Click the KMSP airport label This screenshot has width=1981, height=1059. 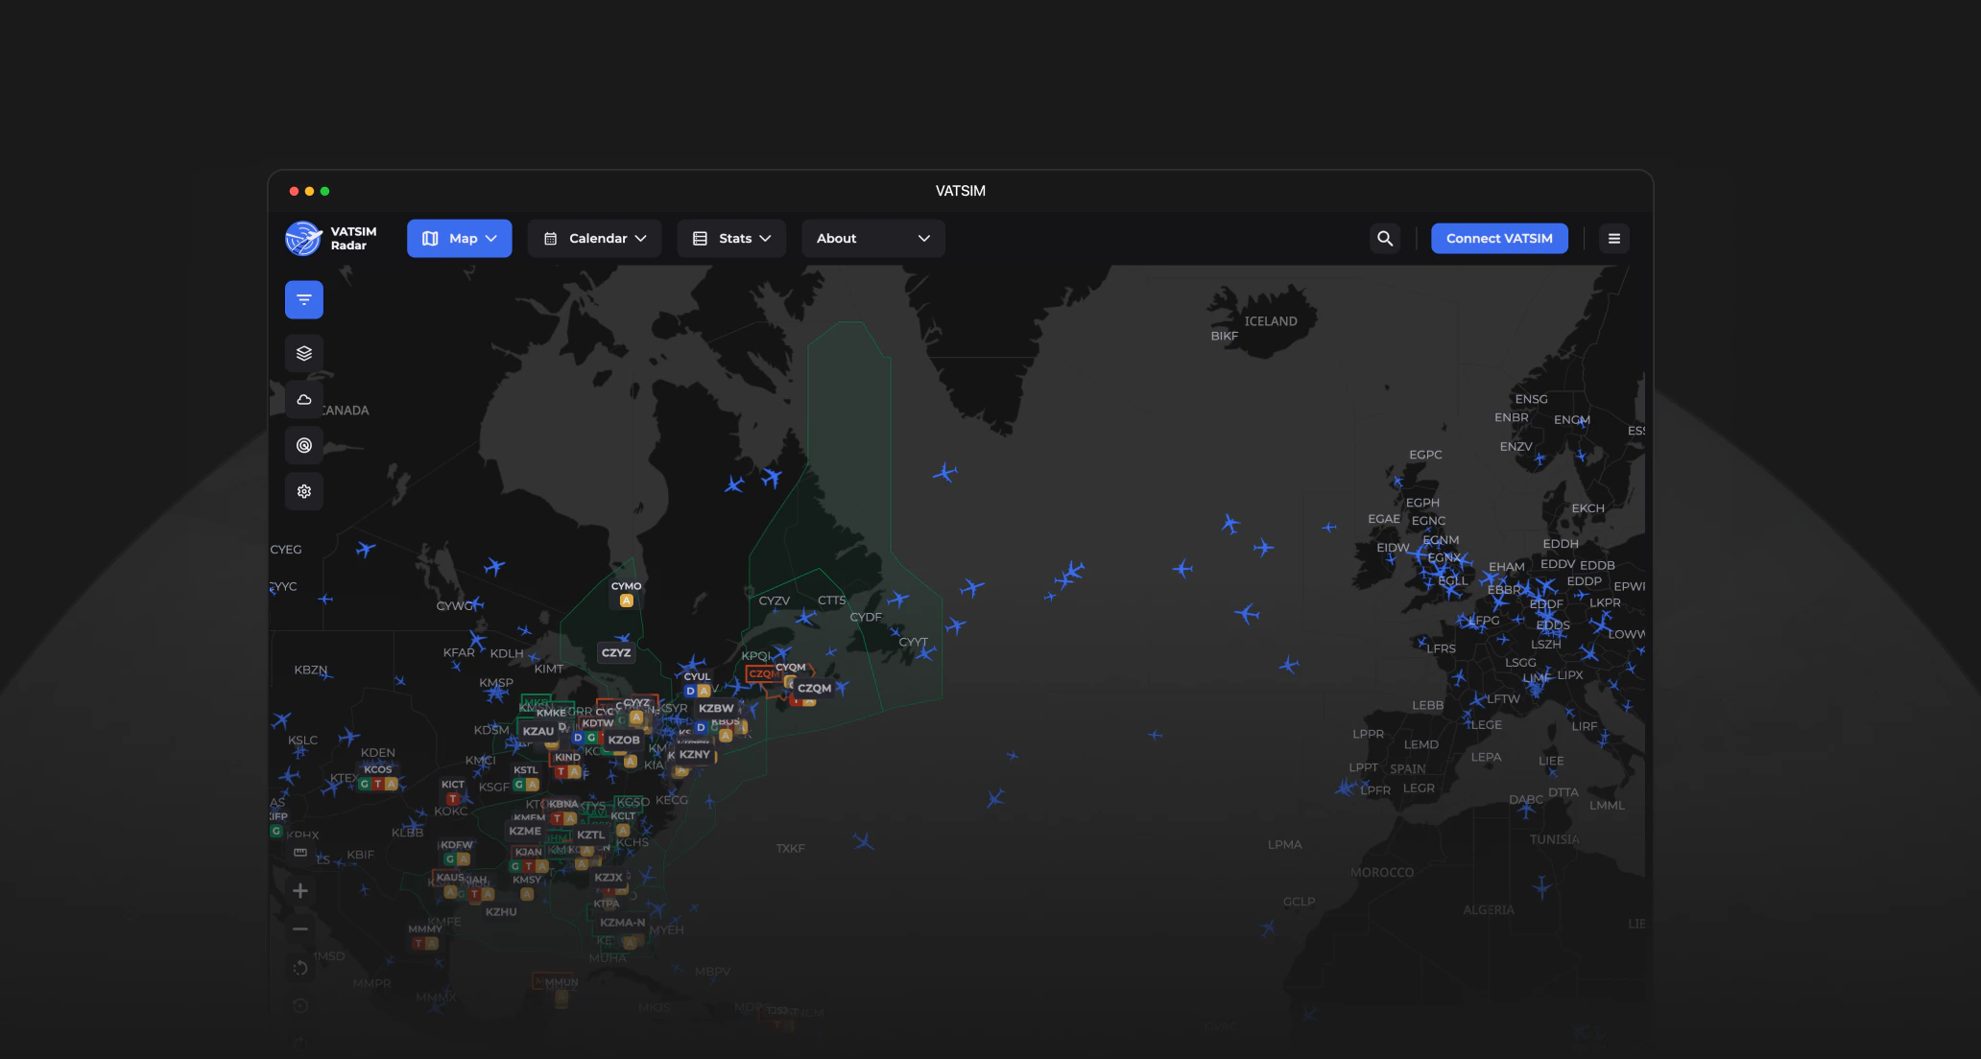(x=496, y=682)
